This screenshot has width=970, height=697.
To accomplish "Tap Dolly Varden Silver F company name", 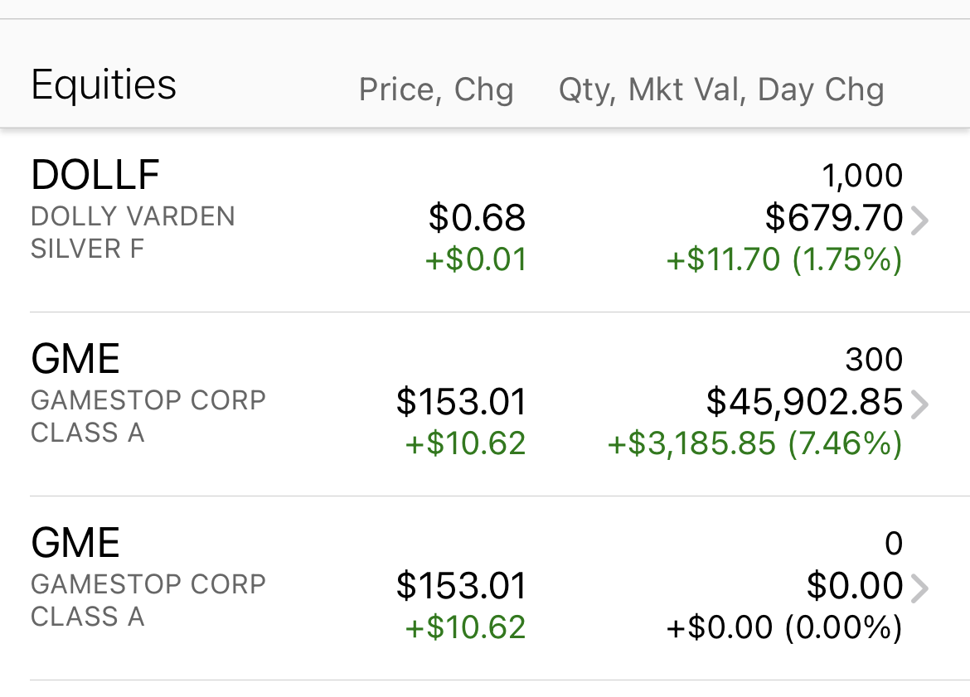I will (133, 233).
